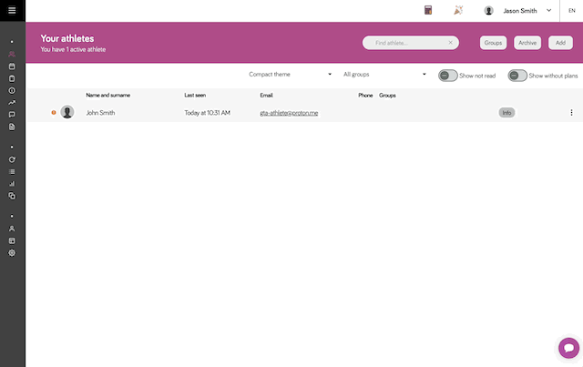Click the sidebar refresh icon
583x367 pixels.
(12, 159)
